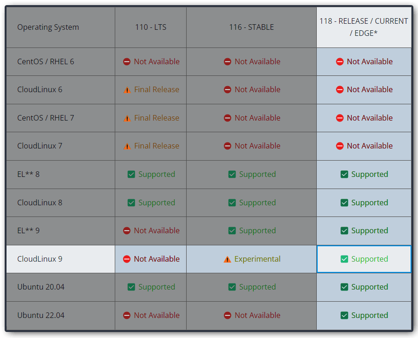This screenshot has width=418, height=338.
Task: Select the 110 - LTS column header
Action: coord(150,27)
